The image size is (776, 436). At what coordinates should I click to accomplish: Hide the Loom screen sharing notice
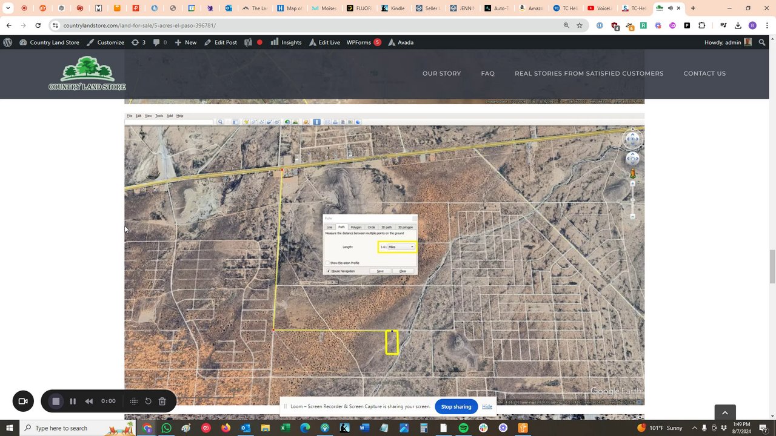[487, 406]
